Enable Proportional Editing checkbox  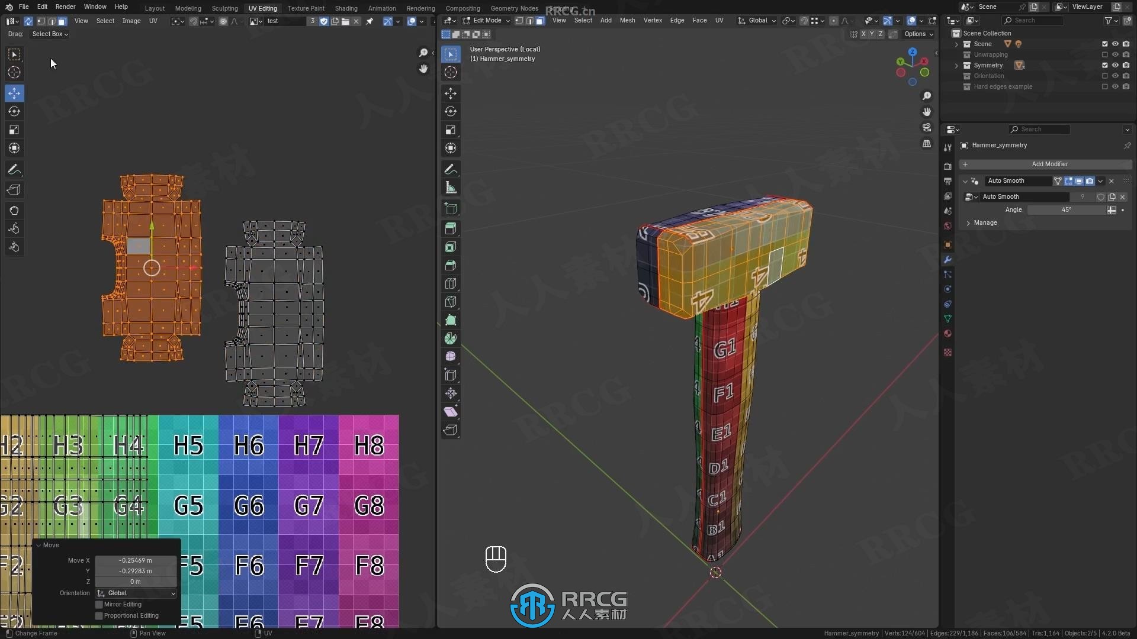tap(99, 615)
